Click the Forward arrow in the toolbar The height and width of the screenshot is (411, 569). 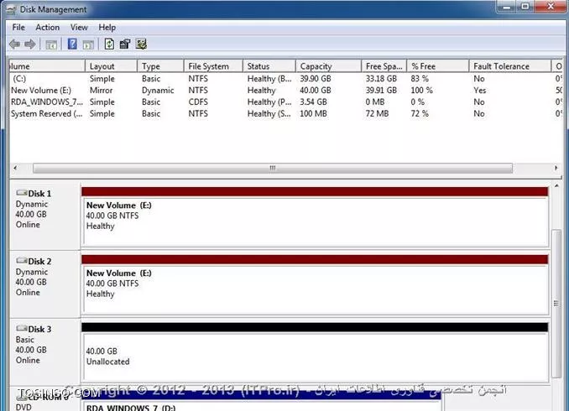point(30,44)
